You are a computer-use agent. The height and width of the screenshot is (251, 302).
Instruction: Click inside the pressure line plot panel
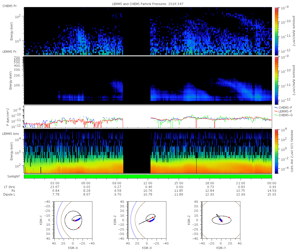pyautogui.click(x=148, y=117)
